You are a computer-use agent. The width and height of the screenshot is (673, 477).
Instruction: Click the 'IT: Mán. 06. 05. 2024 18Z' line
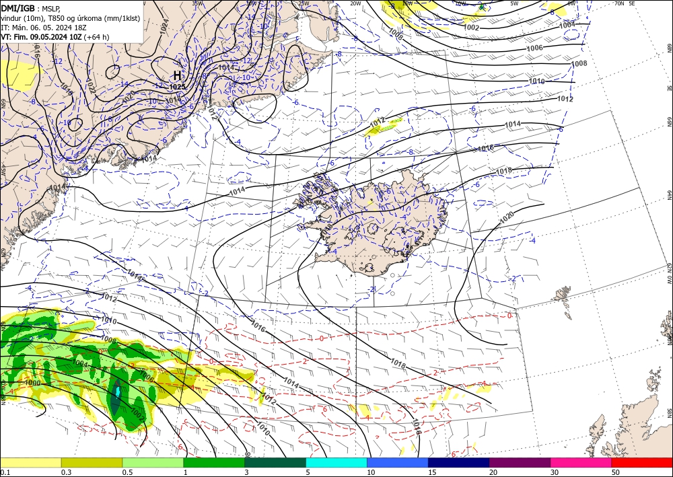coord(44,28)
